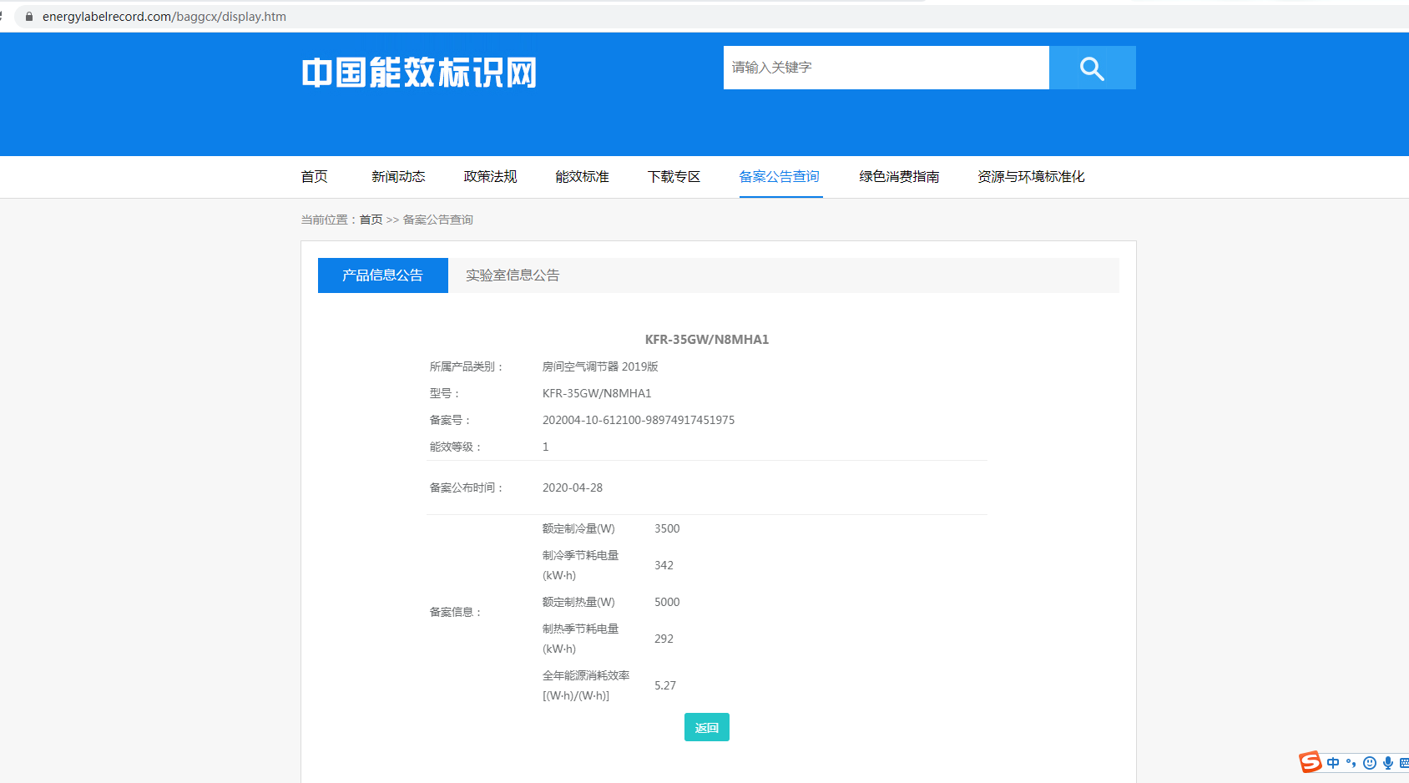This screenshot has width=1409, height=783.
Task: Click heating seasonal consumption value 292
Action: point(664,639)
